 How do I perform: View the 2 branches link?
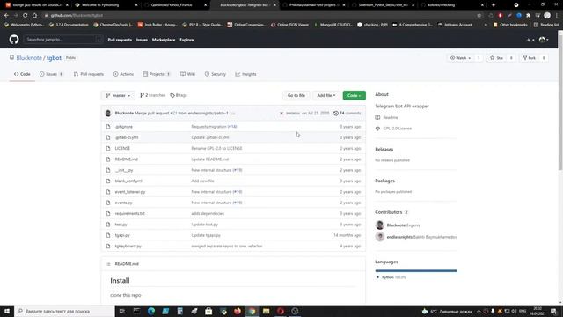152,96
